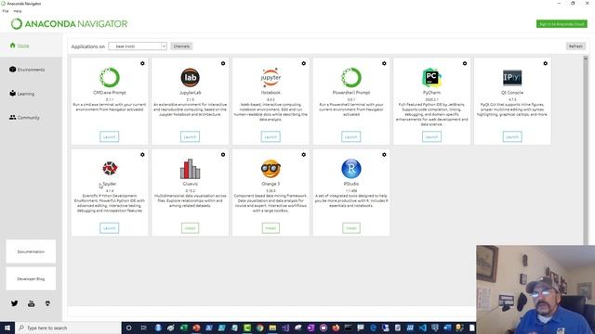The image size is (595, 334).
Task: Open Powershell Prompt gear options menu
Action: click(x=384, y=63)
